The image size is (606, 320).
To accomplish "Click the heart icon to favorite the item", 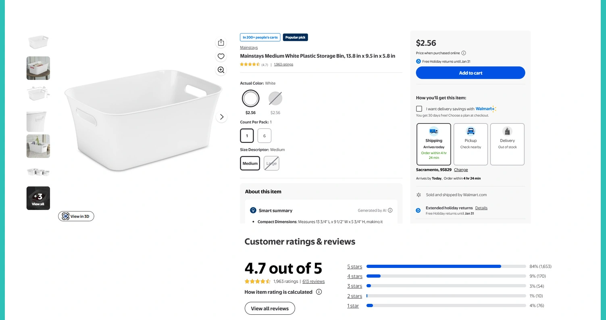I will click(221, 56).
